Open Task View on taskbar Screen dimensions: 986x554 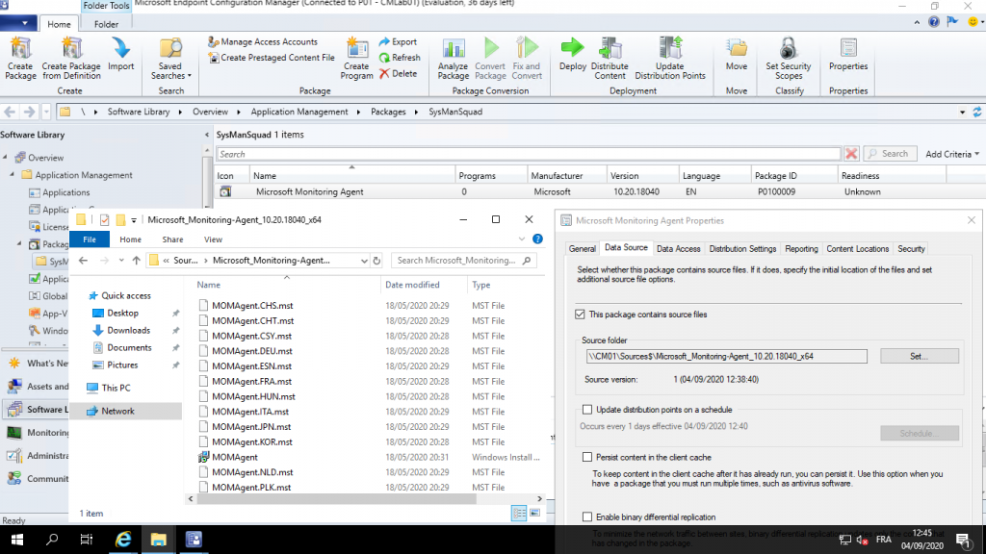(87, 540)
